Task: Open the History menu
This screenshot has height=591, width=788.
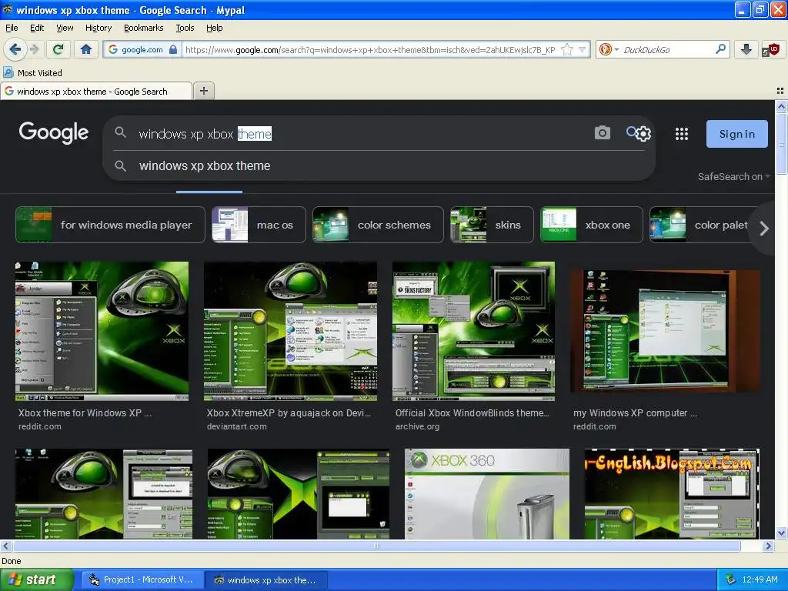Action: 98,28
